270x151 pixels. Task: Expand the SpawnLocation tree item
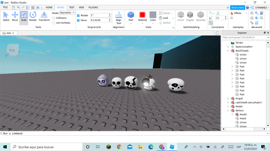pyautogui.click(x=228, y=47)
